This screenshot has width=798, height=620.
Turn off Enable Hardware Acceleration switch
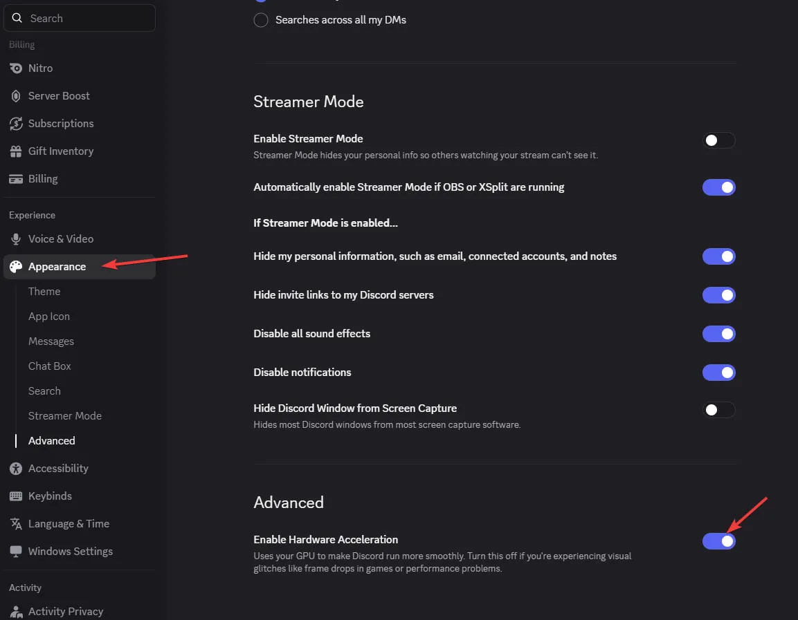[x=718, y=541]
